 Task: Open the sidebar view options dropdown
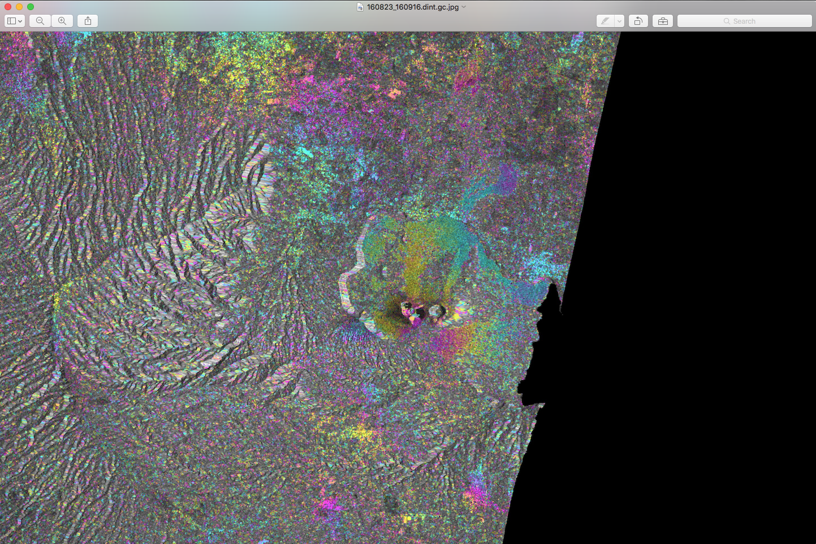(x=14, y=21)
